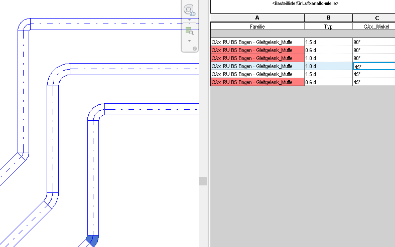Click the Typ column heading
The width and height of the screenshot is (395, 247).
pyautogui.click(x=328, y=26)
